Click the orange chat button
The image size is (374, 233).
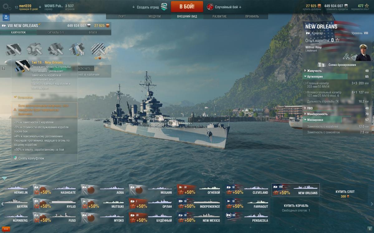pyautogui.click(x=6, y=229)
